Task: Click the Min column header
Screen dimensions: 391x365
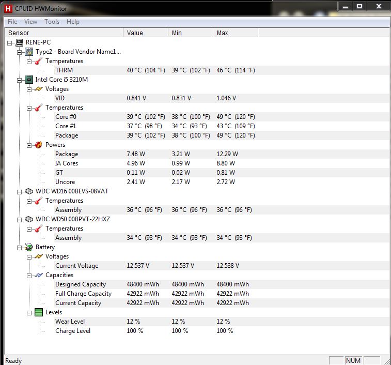Action: (x=191, y=33)
